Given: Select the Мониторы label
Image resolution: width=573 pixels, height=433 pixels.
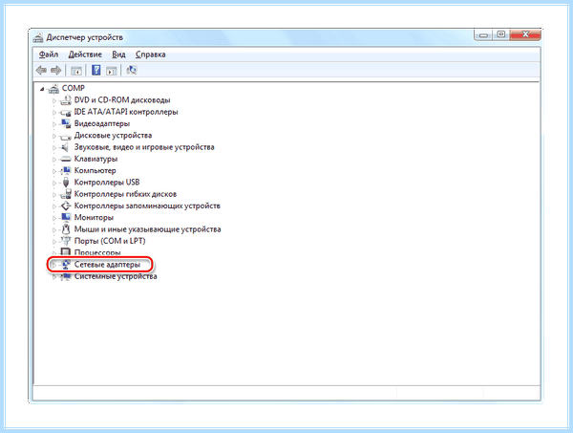Looking at the screenshot, I should pyautogui.click(x=94, y=217).
